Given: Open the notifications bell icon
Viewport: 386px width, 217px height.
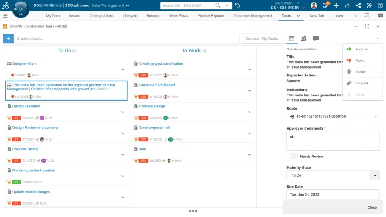Looking at the screenshot, I should tap(325, 5).
